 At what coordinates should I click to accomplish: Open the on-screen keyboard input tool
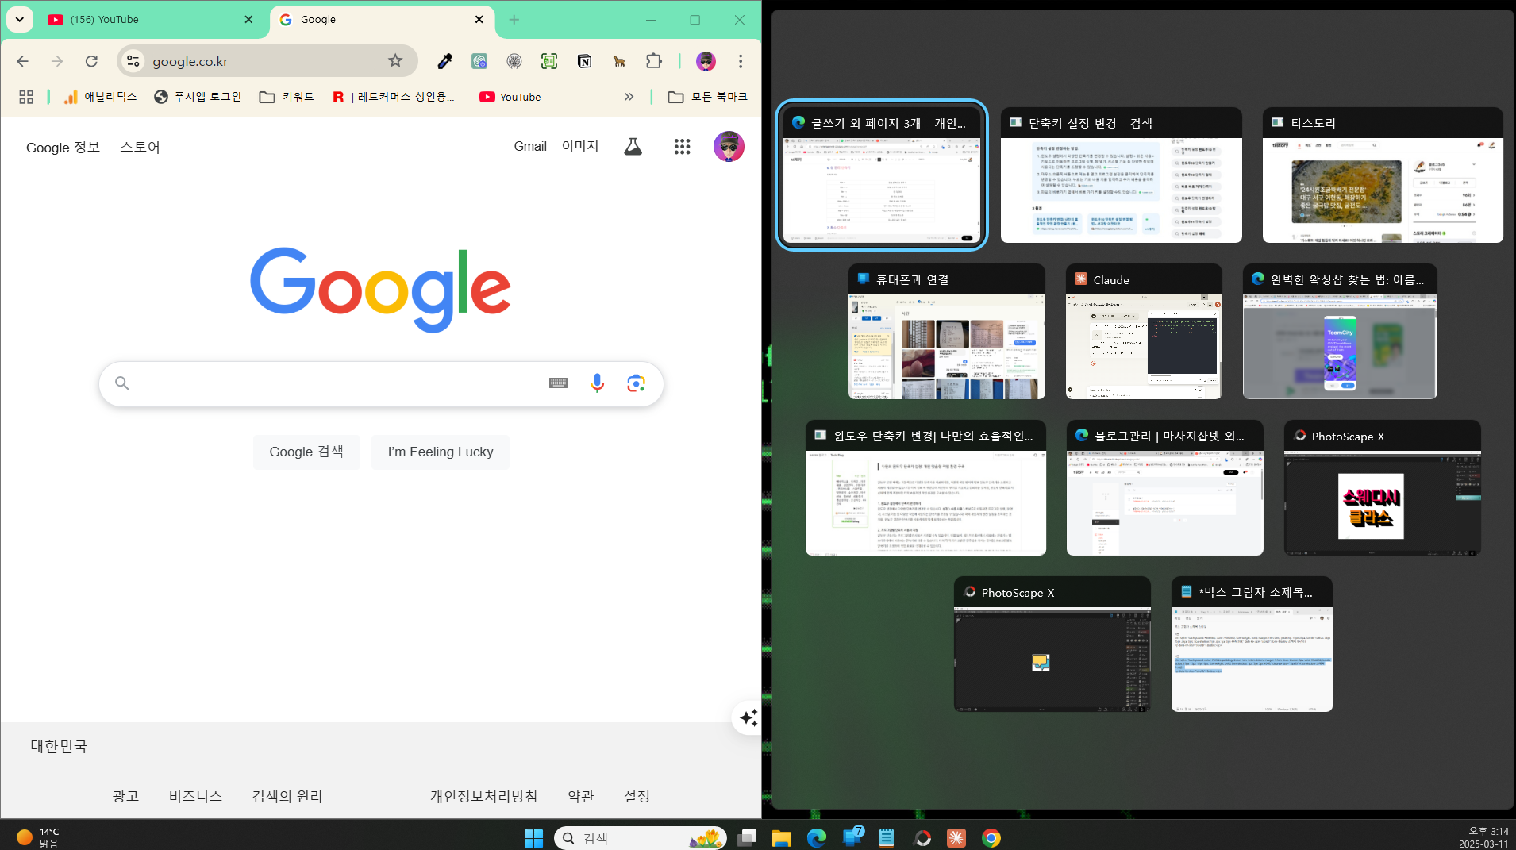tap(558, 383)
